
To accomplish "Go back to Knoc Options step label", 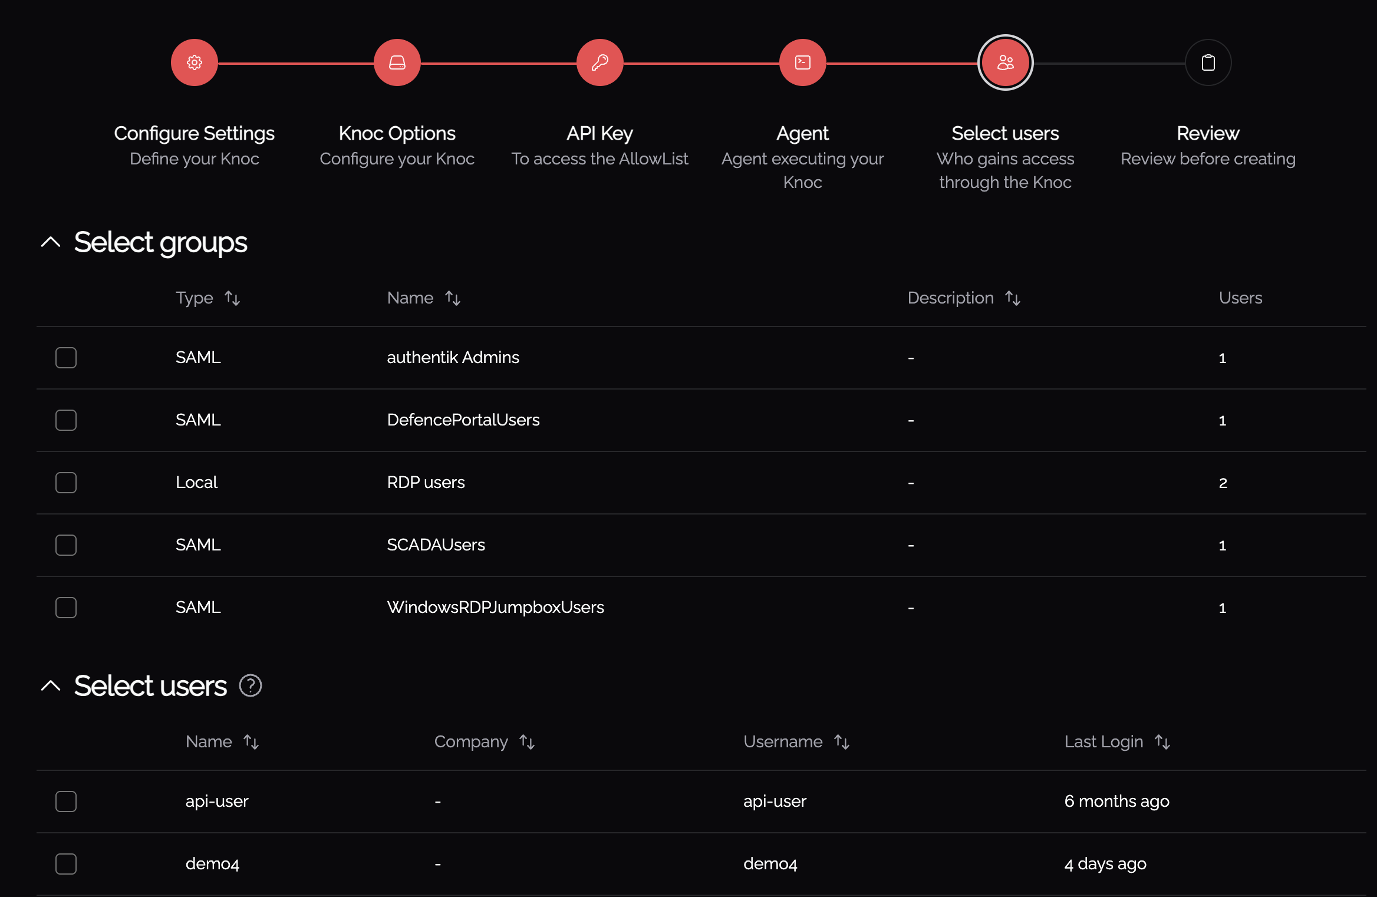I will click(397, 134).
